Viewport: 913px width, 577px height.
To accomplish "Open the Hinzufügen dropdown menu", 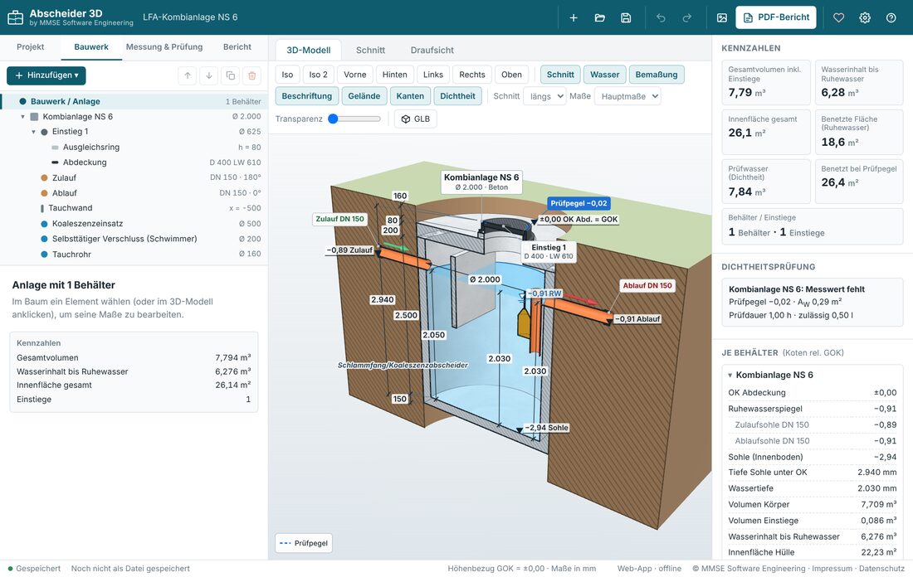I will coord(46,75).
